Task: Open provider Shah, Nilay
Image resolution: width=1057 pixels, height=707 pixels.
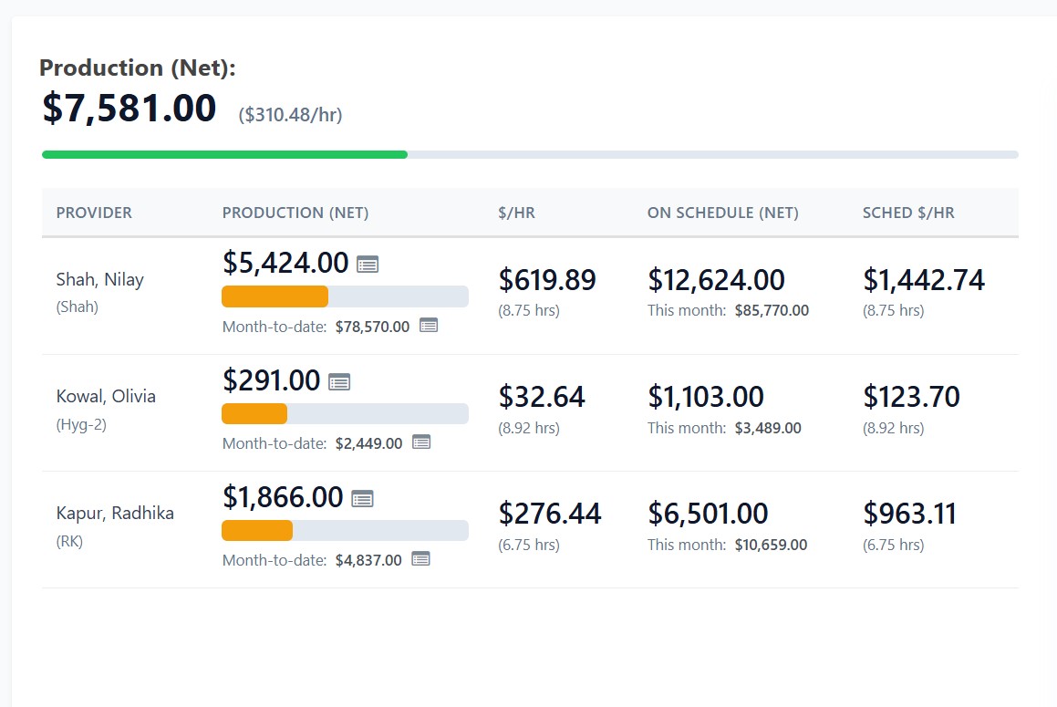Action: click(100, 279)
